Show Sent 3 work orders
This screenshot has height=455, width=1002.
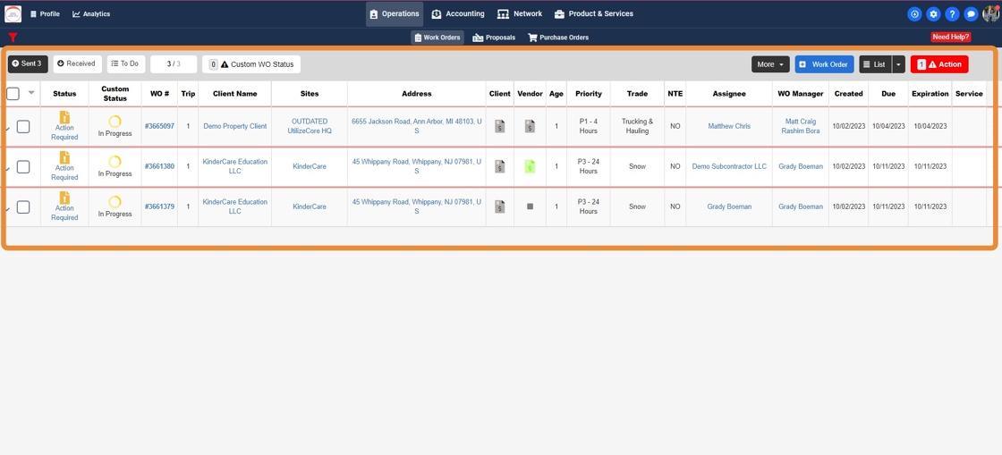(x=28, y=63)
